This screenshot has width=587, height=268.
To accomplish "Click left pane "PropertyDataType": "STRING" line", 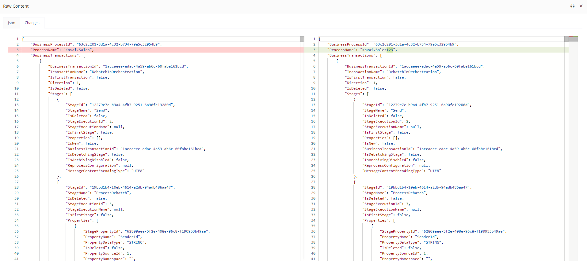I will coord(115,242).
